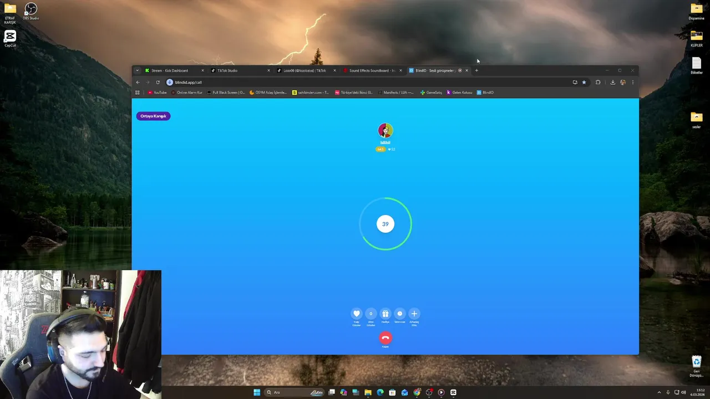Image resolution: width=710 pixels, height=399 pixels.
Task: Open the bilibil caller avatar
Action: 386,130
